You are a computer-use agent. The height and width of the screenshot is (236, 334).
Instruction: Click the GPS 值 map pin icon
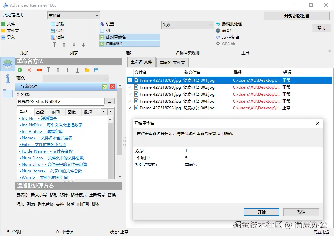[218, 44]
